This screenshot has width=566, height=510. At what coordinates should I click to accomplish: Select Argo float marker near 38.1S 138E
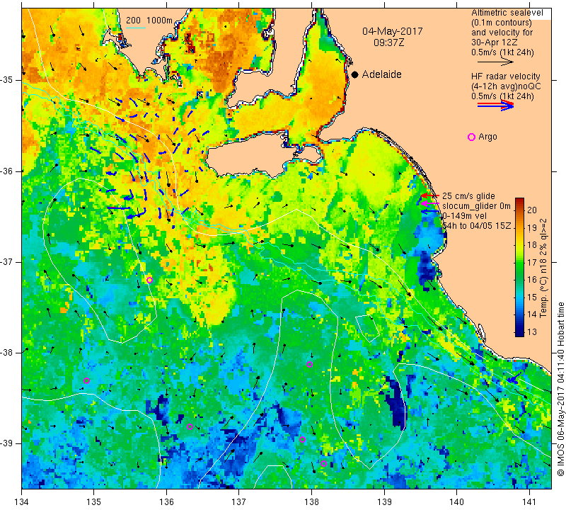309,364
